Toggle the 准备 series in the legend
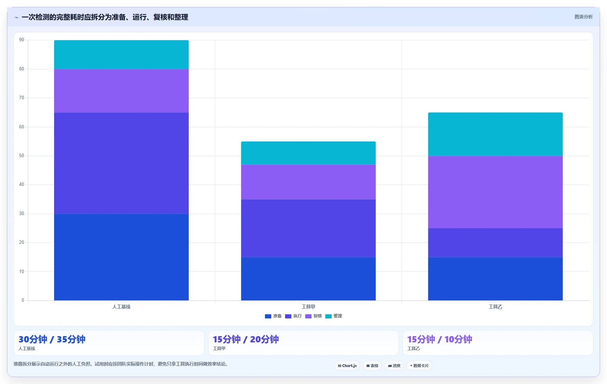The width and height of the screenshot is (607, 384). (x=273, y=316)
